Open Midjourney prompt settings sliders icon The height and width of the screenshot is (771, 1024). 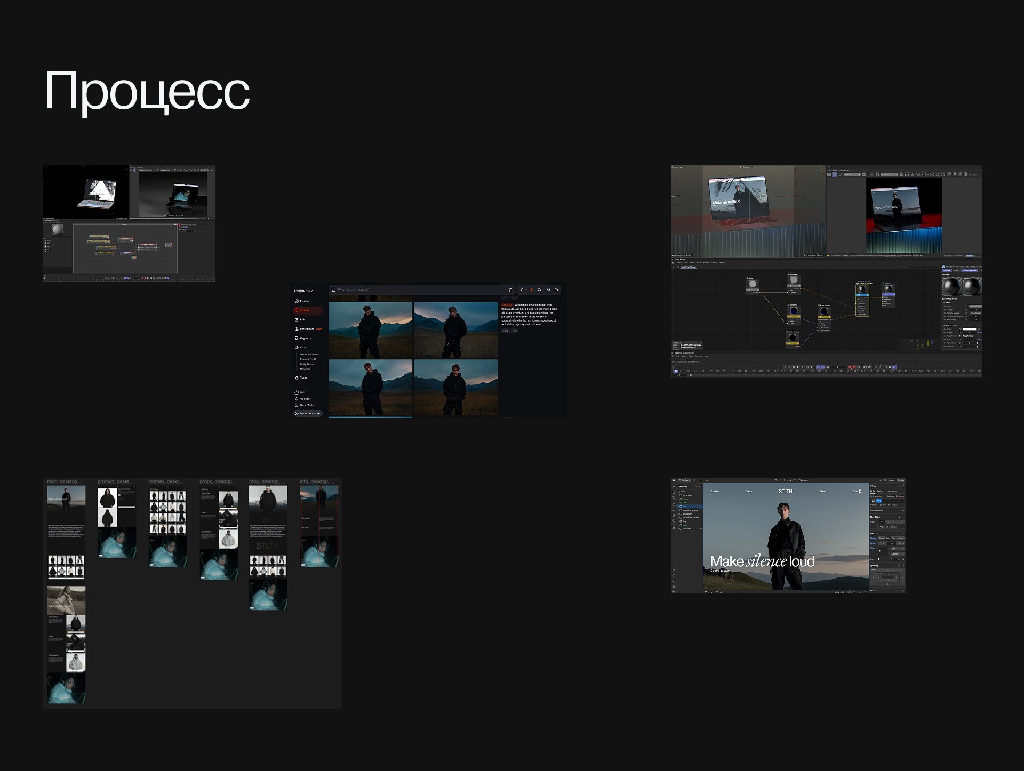pyautogui.click(x=510, y=290)
